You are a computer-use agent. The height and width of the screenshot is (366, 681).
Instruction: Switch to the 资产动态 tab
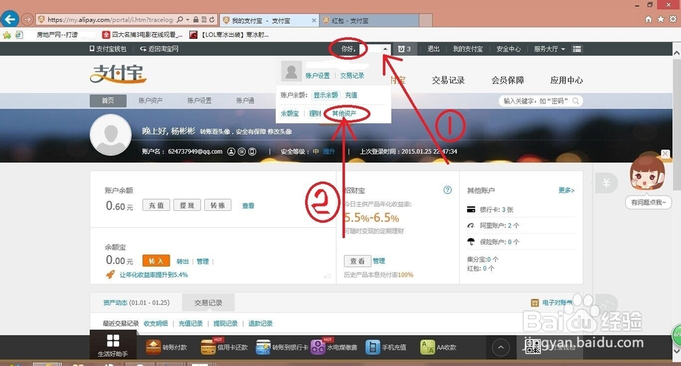click(x=136, y=303)
